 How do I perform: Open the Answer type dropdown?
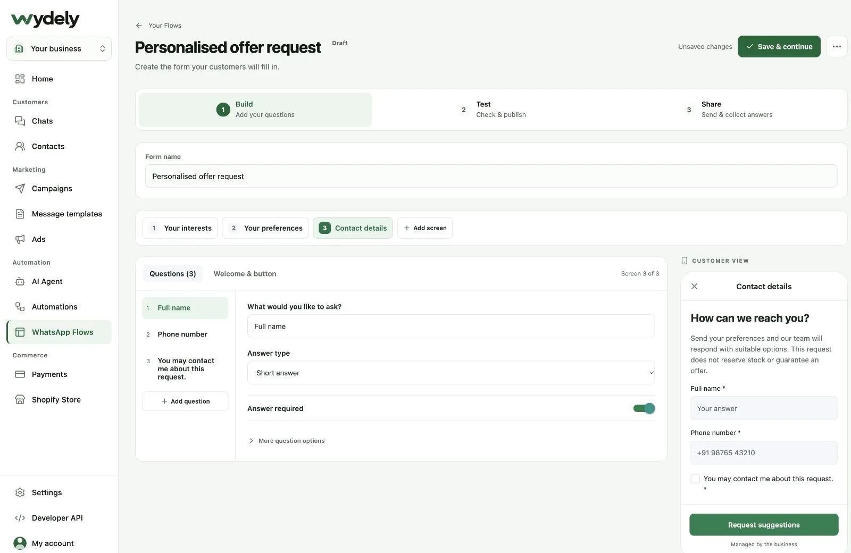pyautogui.click(x=451, y=373)
